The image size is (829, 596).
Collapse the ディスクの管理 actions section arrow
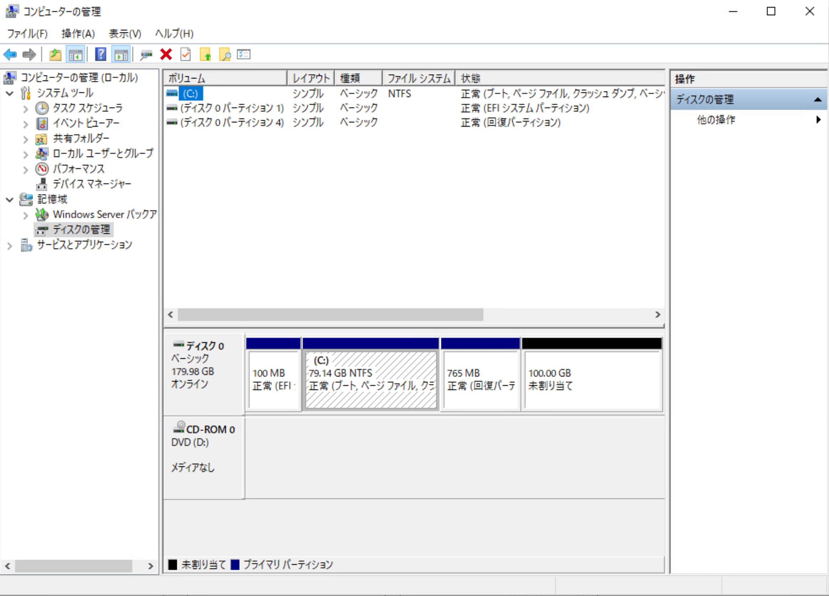[818, 99]
